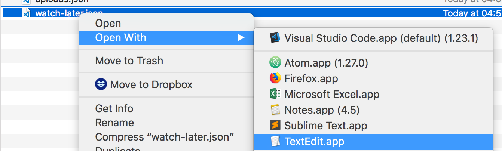
Task: Click the TextEdit app icon
Action: tap(275, 141)
